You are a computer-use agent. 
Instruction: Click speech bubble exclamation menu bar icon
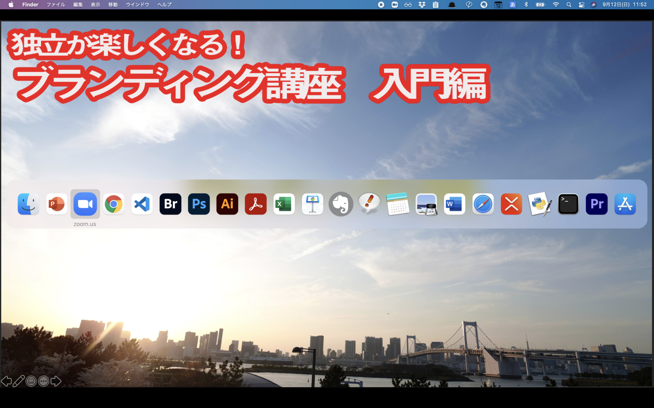click(x=469, y=5)
